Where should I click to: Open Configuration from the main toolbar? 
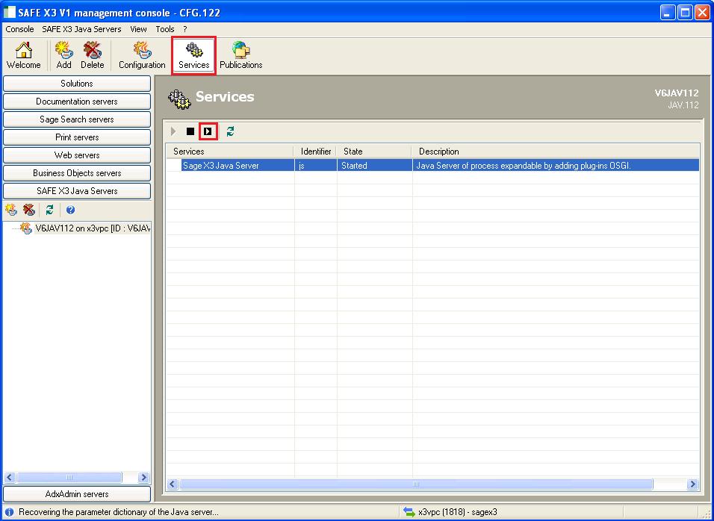[x=142, y=56]
